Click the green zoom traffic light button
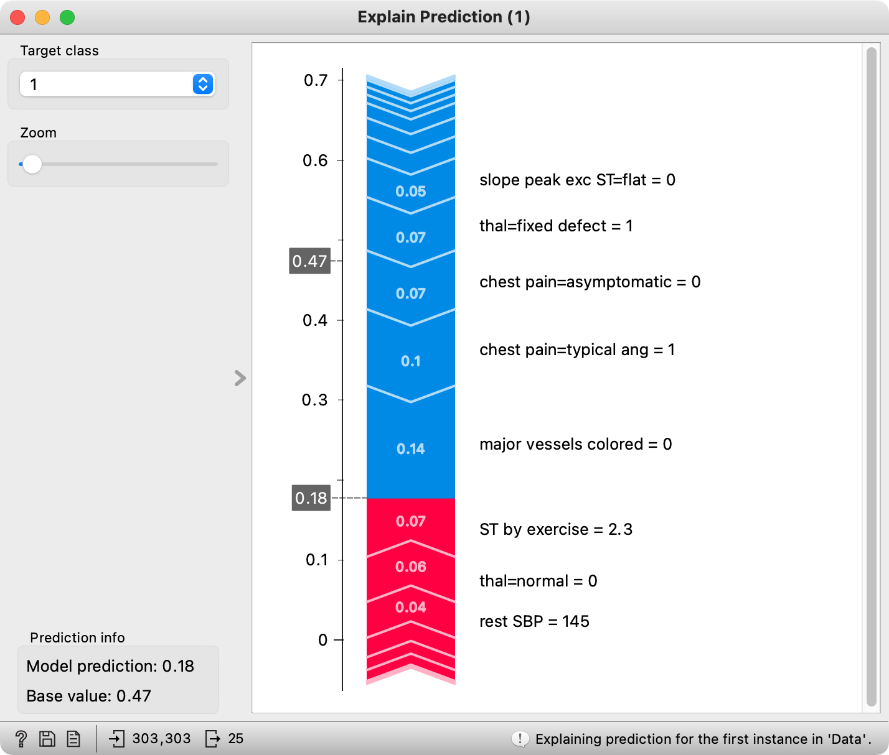This screenshot has height=755, width=889. tap(67, 17)
